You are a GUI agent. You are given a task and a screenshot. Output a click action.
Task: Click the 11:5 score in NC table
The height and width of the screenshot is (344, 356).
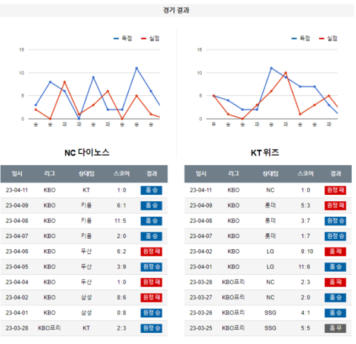coord(120,221)
